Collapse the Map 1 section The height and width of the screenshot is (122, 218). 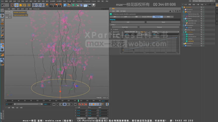(111, 25)
